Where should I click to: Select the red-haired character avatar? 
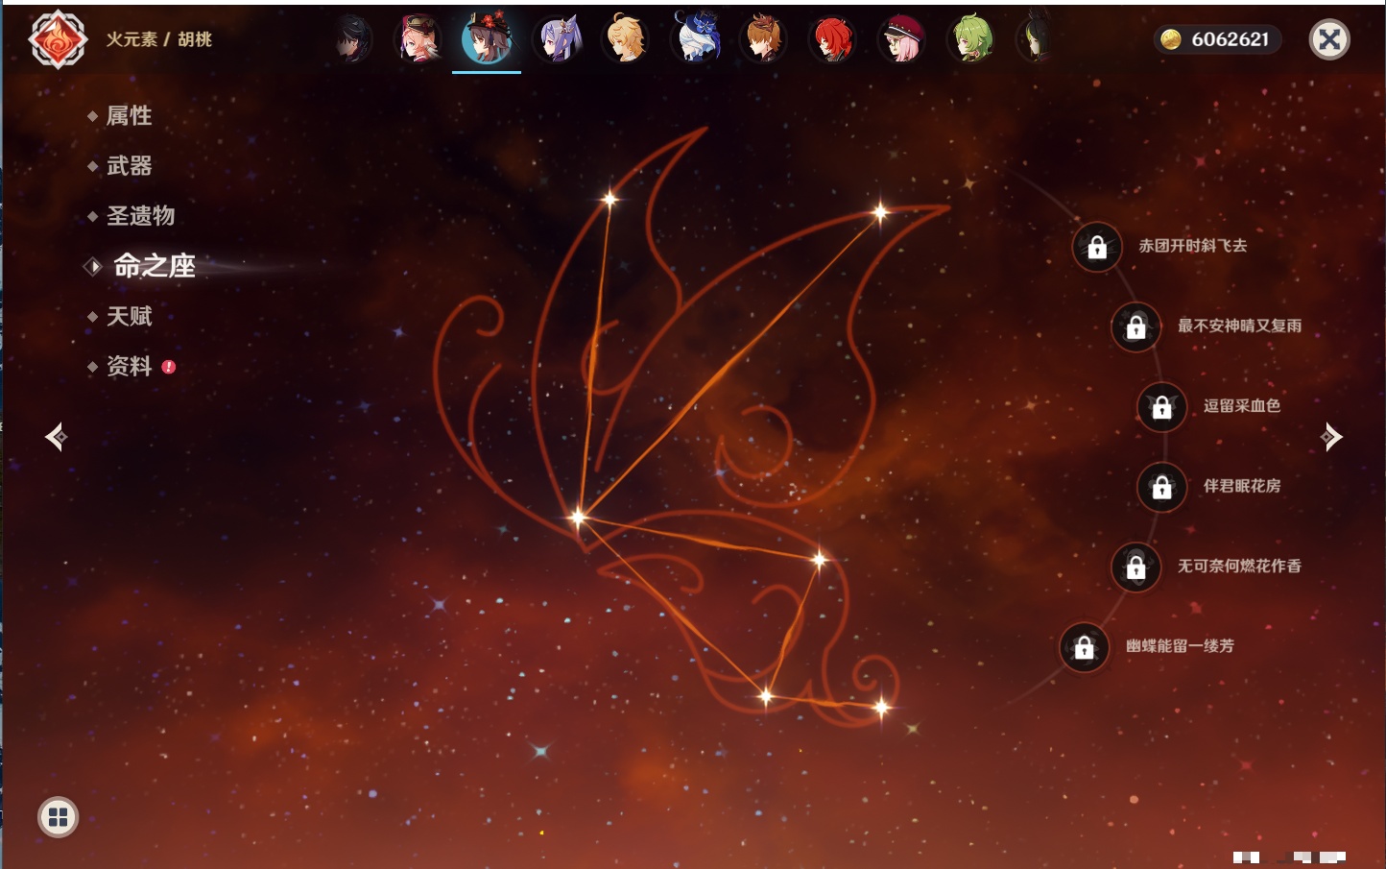pyautogui.click(x=833, y=39)
